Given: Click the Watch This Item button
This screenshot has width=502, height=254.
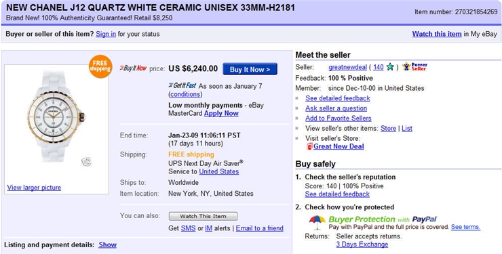Looking at the screenshot, I should click(x=203, y=216).
